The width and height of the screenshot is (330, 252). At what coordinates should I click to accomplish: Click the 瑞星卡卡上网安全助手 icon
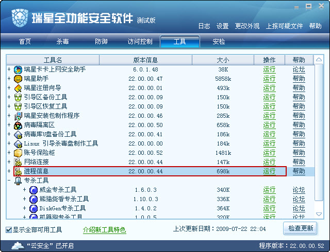click(18, 70)
